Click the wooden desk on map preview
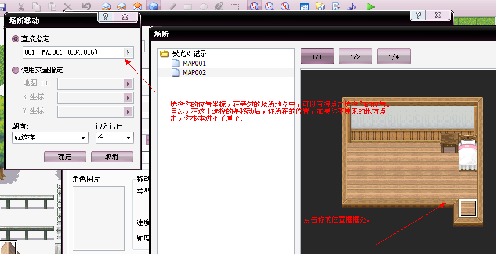This screenshot has width=496, height=254. click(450, 142)
